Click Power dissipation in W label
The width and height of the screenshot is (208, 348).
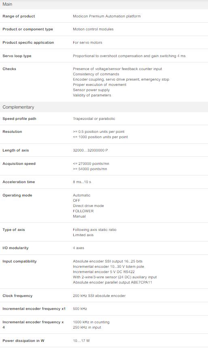tap(23, 341)
